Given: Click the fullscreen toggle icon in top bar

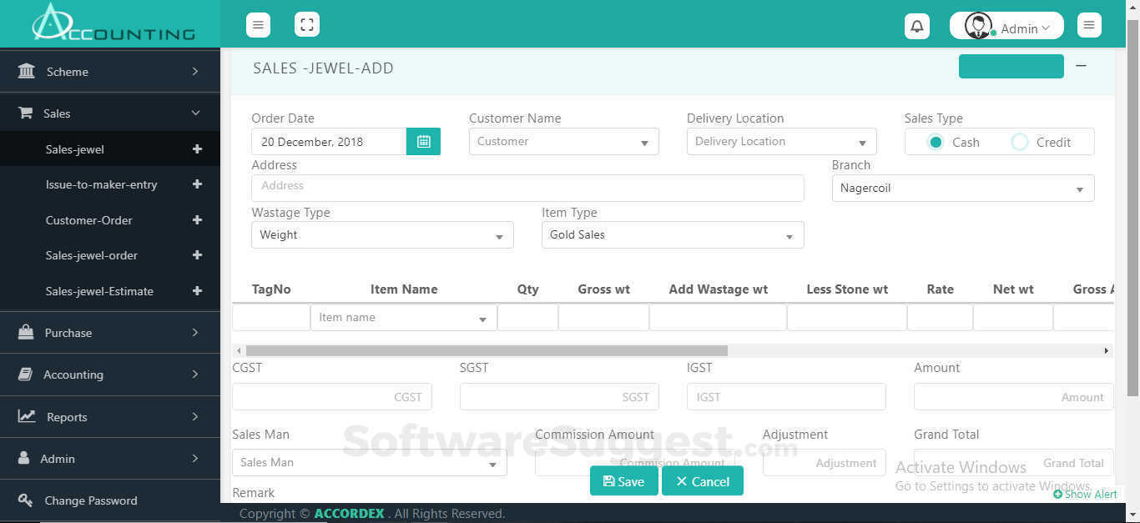Looking at the screenshot, I should [x=307, y=24].
